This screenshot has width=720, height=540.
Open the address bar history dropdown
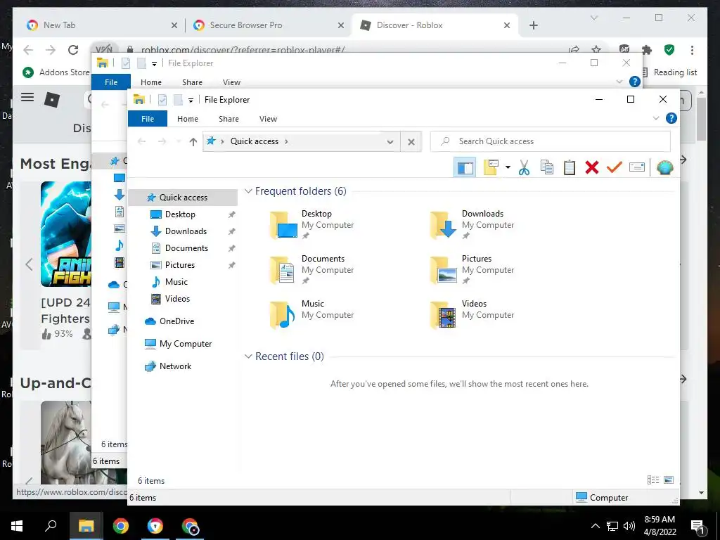390,142
